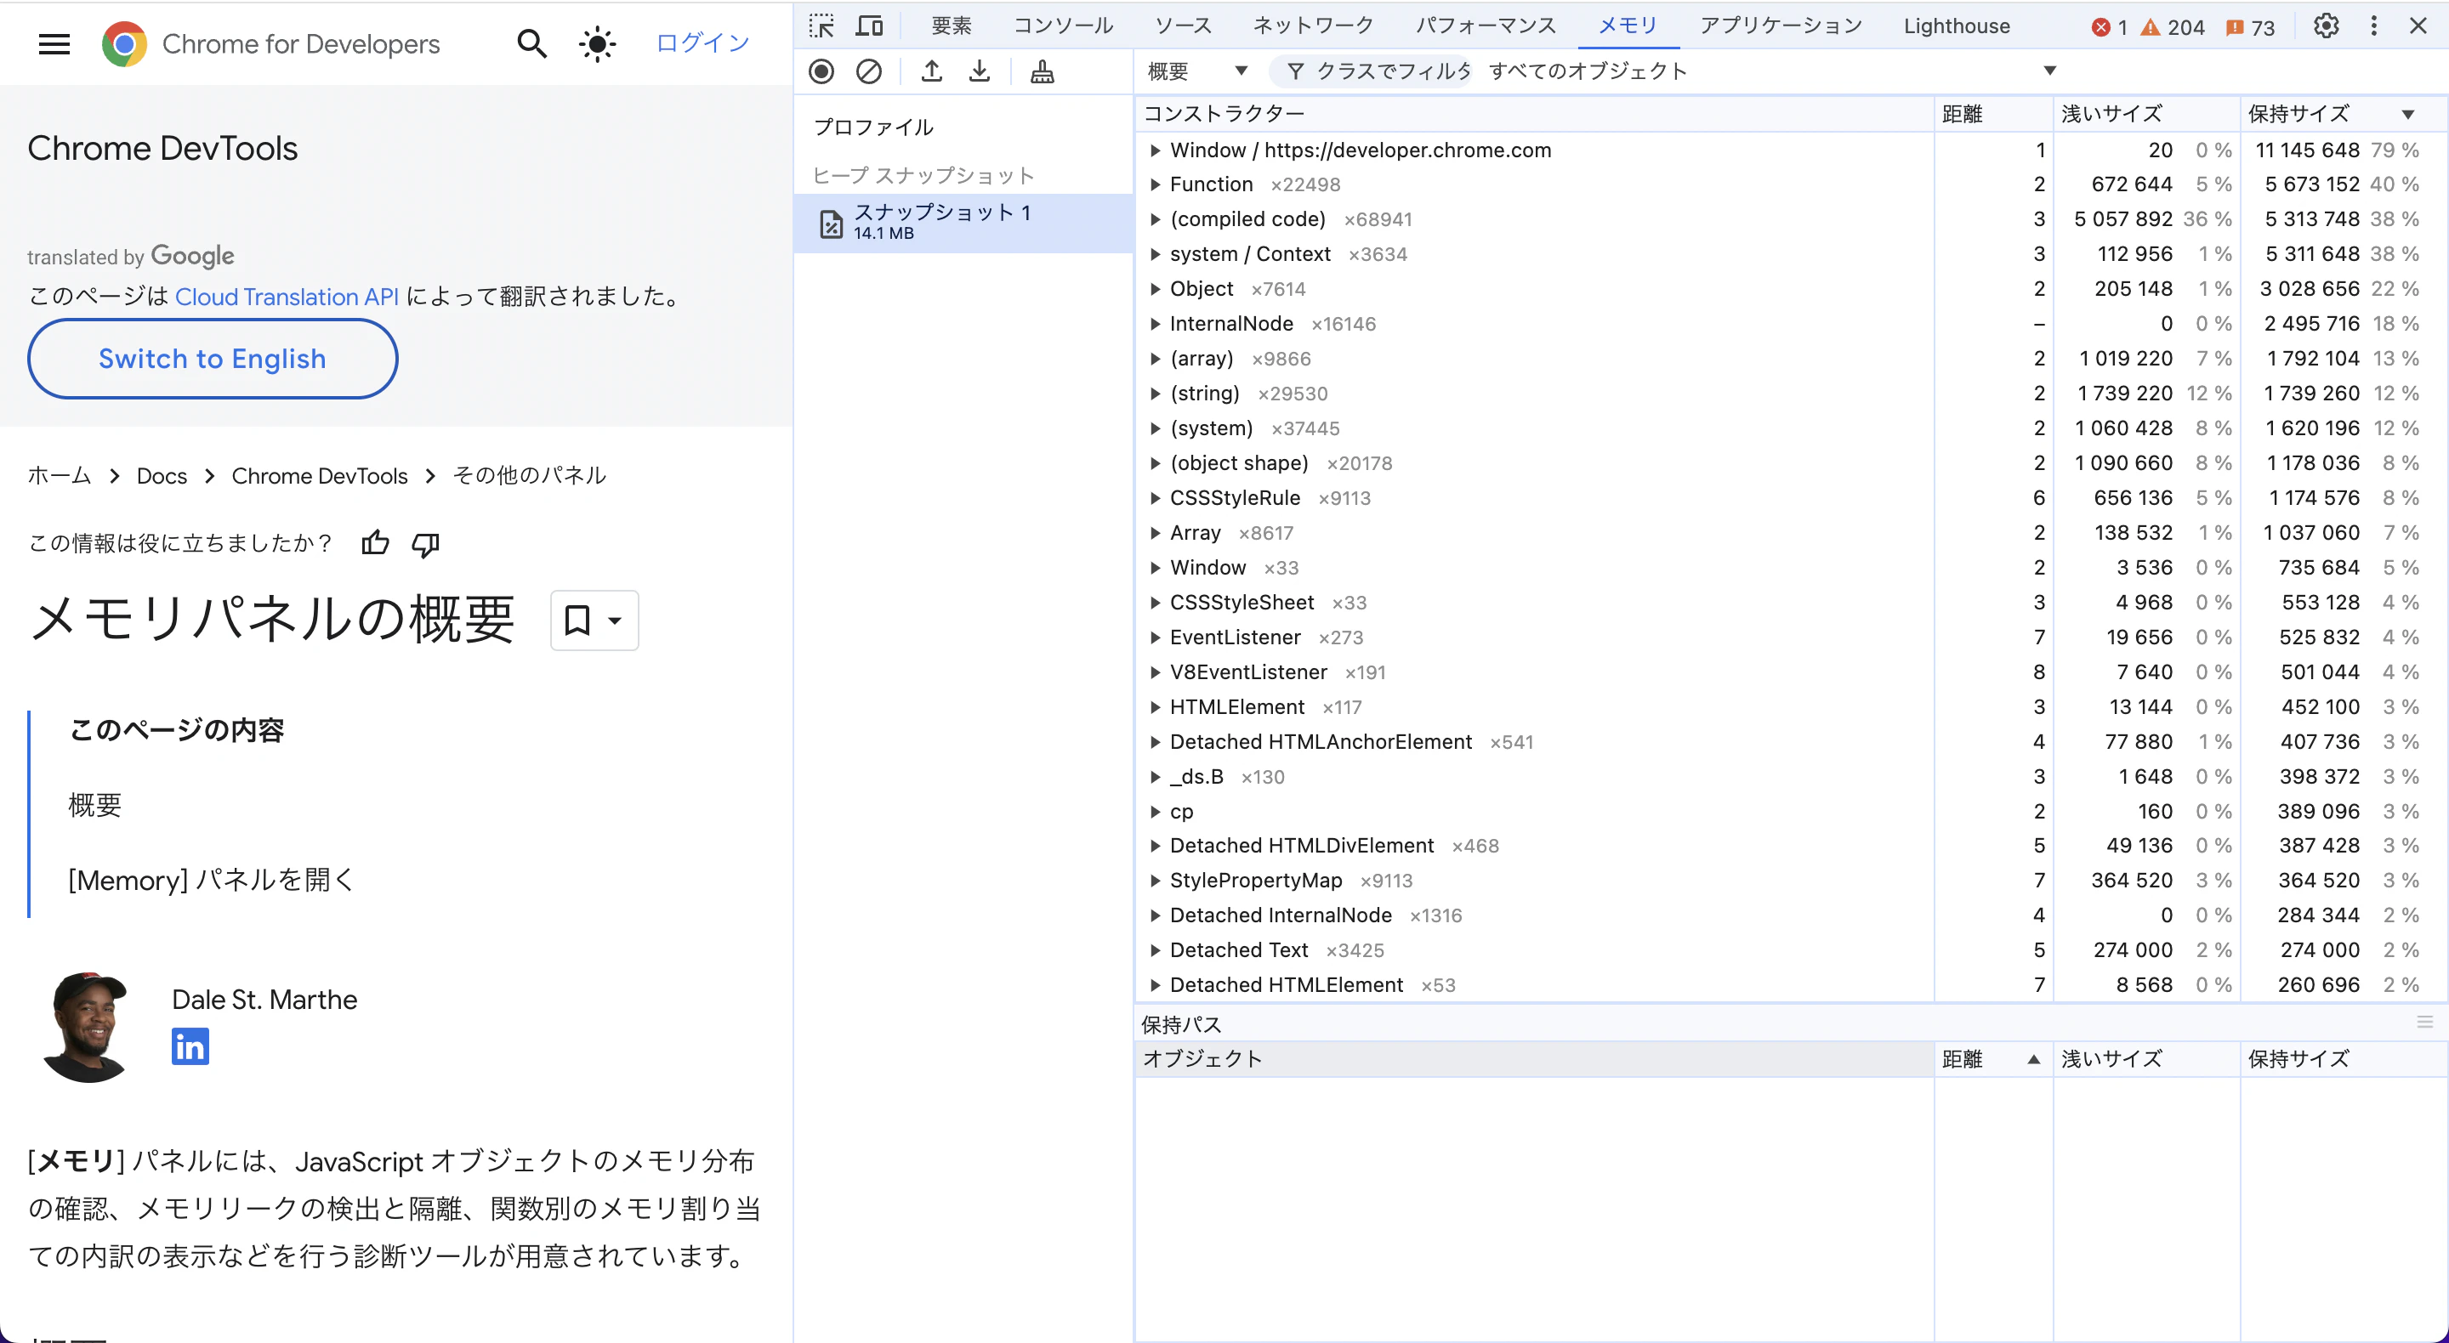The width and height of the screenshot is (2449, 1343).
Task: Open the Cloud Translation API link
Action: point(287,297)
